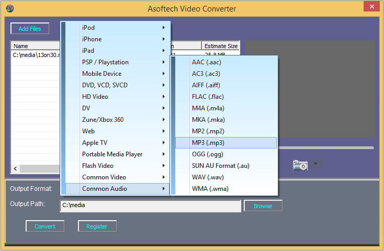Click the Asoftech app logo icon
Screen dimensions: 384x251
click(10, 8)
